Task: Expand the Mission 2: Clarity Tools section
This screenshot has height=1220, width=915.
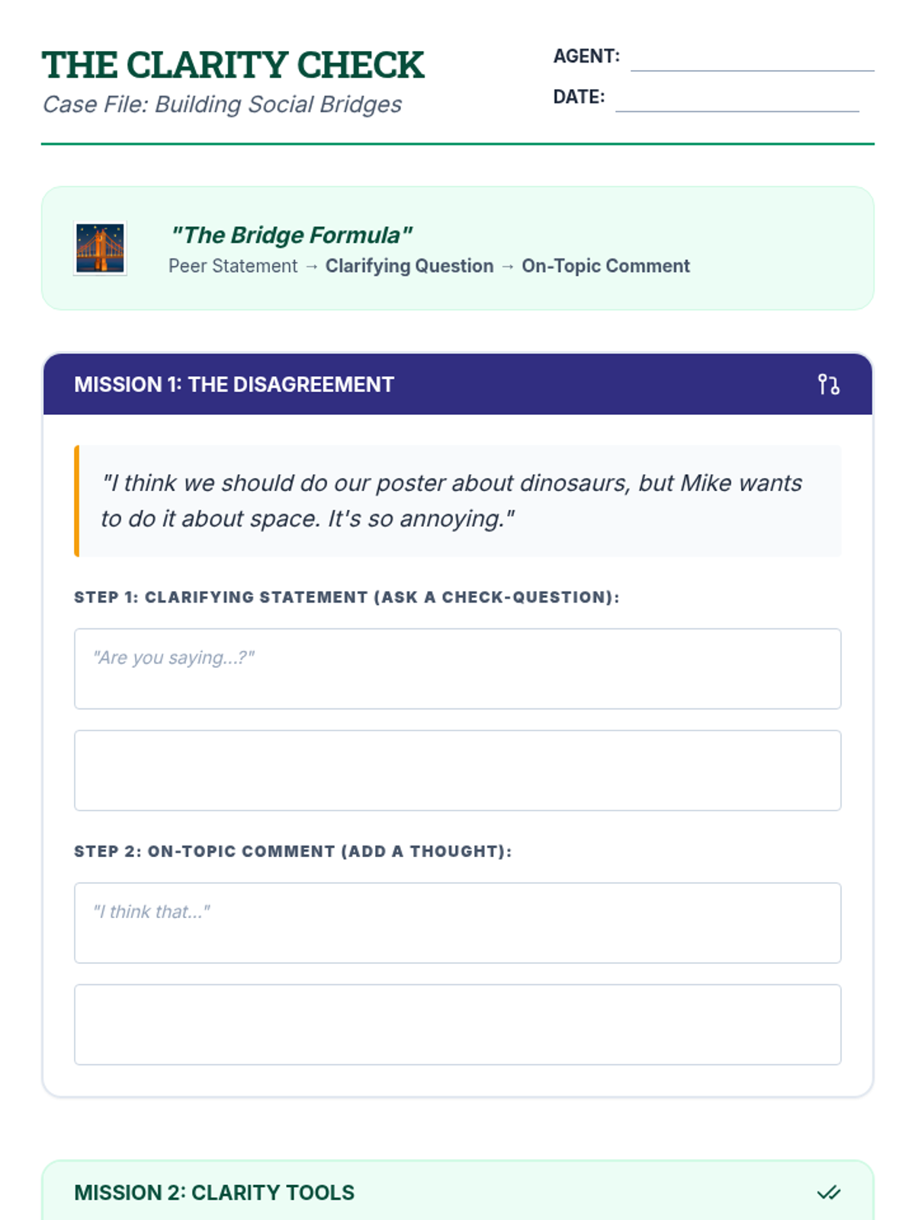Action: coord(214,1193)
